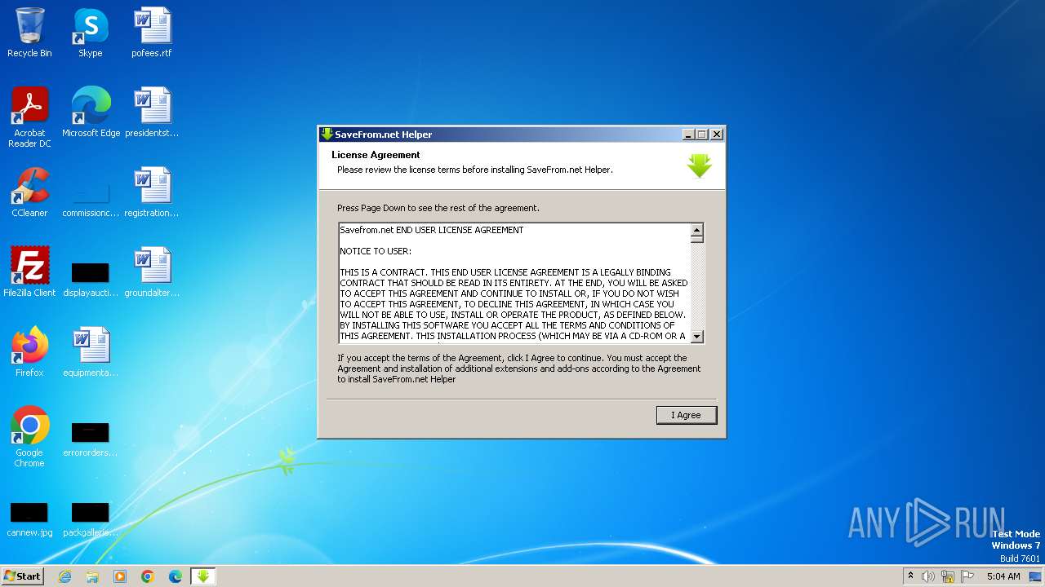Show hidden system tray icons
The width and height of the screenshot is (1045, 587).
coord(910,576)
